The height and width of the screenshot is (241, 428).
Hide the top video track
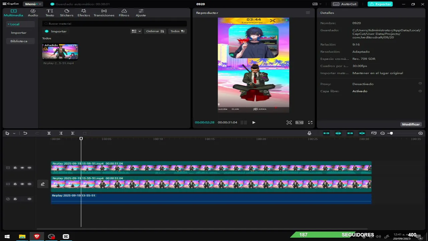[x=22, y=168]
